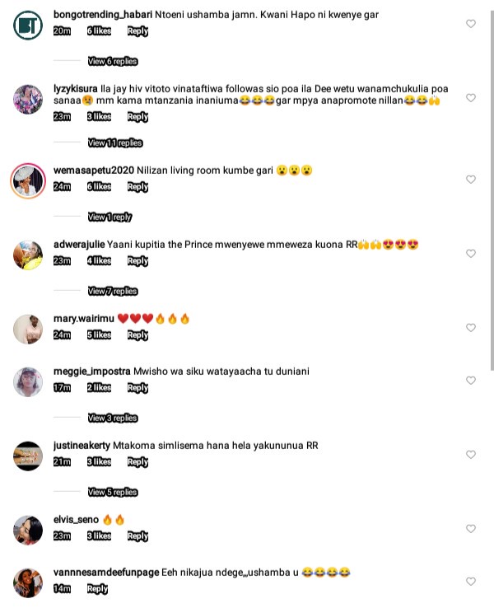Open the justineakerty username link
Viewport: 494px width, 608px height.
82,446
